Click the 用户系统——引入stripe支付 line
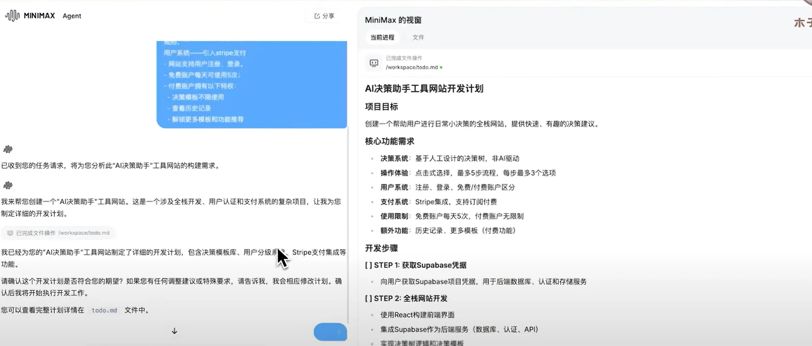This screenshot has height=346, width=812. pyautogui.click(x=205, y=53)
